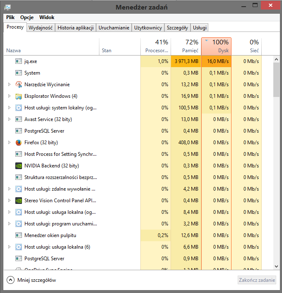Expand Host usługi: usługa lokalna (6)
Screen dimensions: 282x293
click(x=10, y=247)
